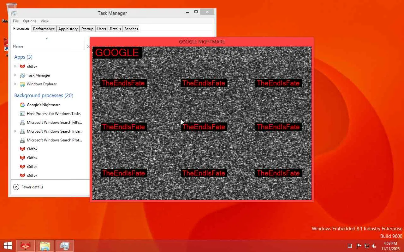Switch to the Performance tab

[x=44, y=29]
